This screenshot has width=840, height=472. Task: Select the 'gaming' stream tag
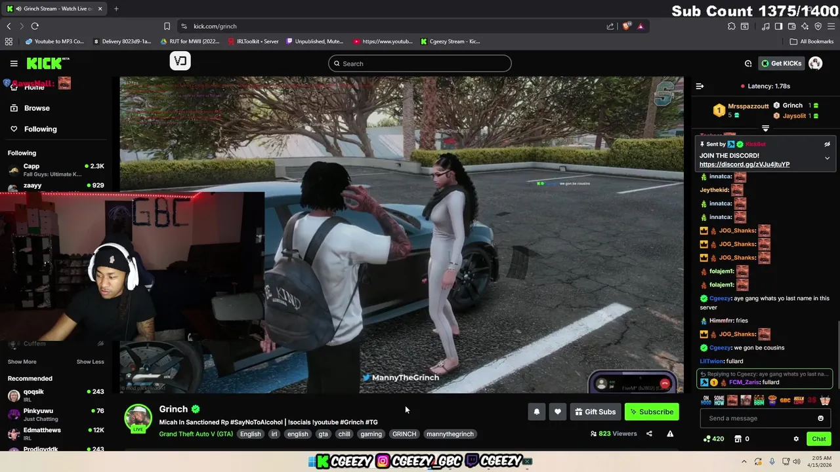(371, 434)
